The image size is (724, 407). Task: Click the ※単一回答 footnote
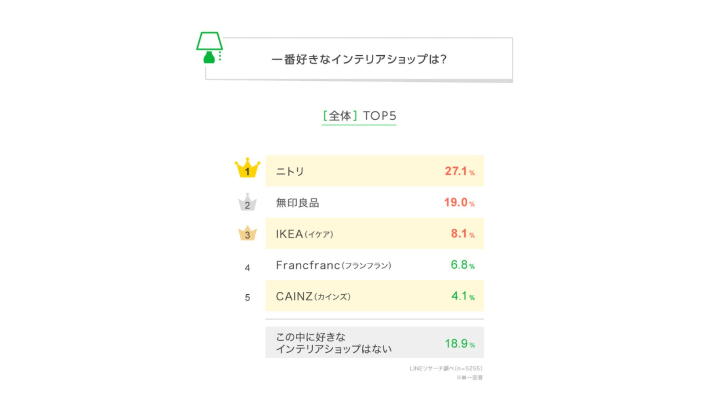pyautogui.click(x=469, y=378)
